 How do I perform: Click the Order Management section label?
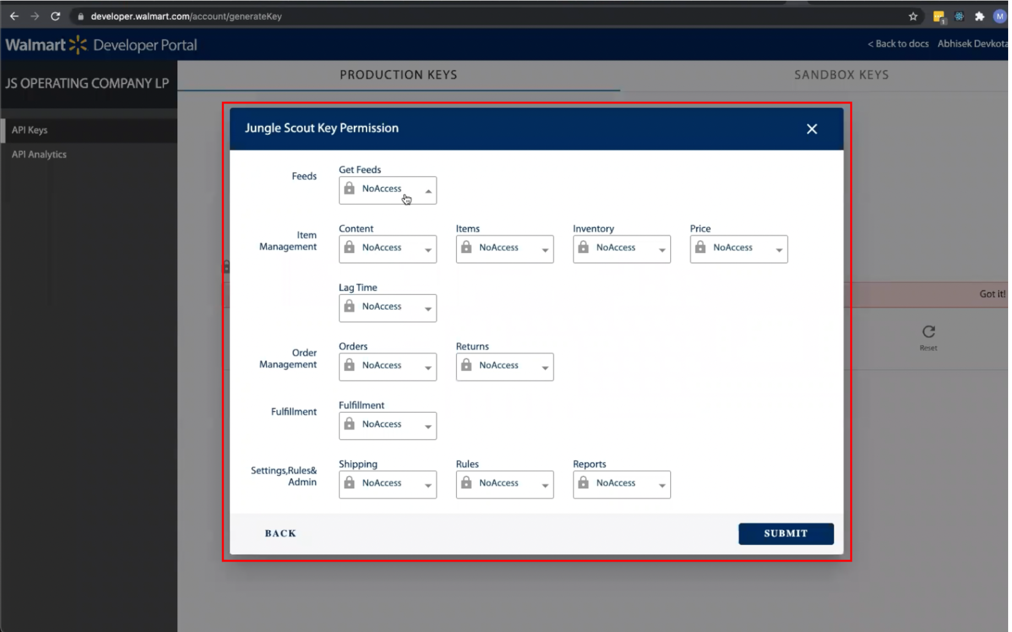point(288,358)
